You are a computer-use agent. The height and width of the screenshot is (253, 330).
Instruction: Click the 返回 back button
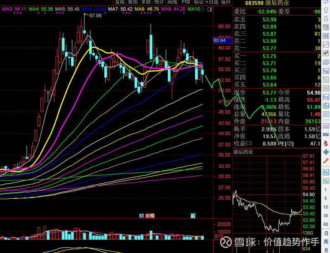226,2
